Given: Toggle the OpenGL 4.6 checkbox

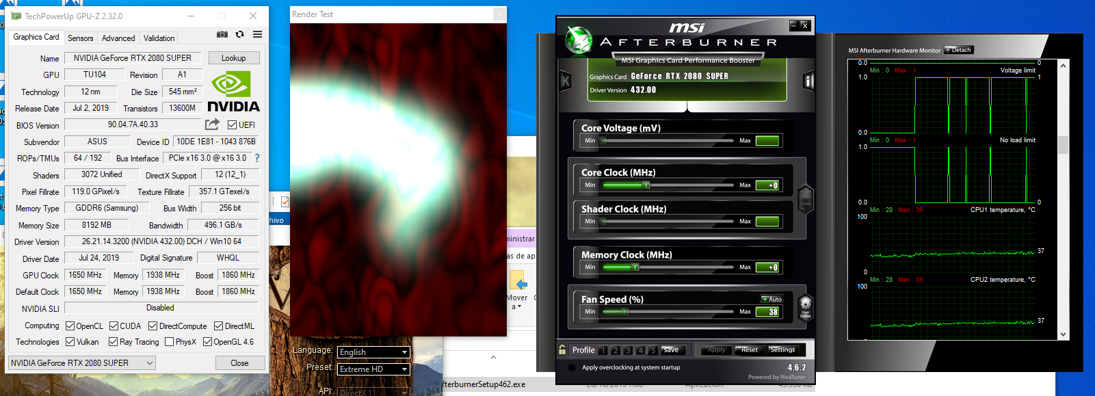Looking at the screenshot, I should tap(207, 341).
